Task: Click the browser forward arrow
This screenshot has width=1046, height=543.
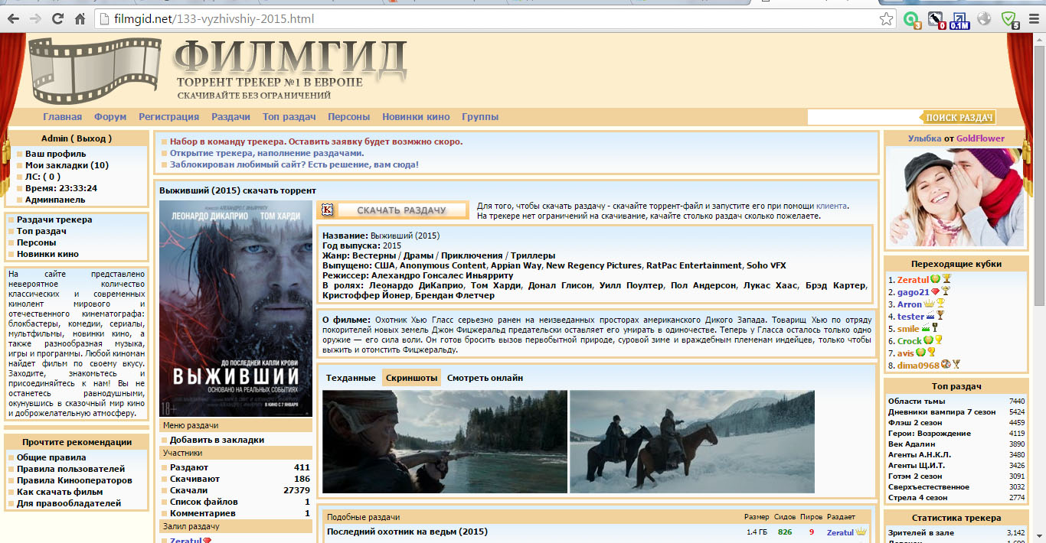Action: (35, 19)
